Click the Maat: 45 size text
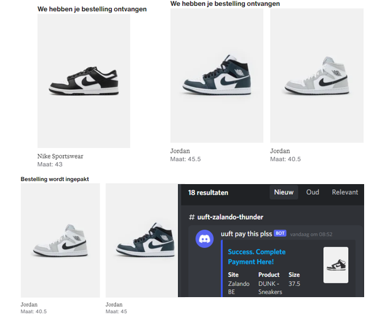 116,311
